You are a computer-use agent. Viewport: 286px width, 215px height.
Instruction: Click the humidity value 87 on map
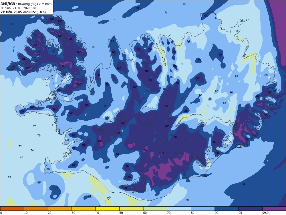237,77
